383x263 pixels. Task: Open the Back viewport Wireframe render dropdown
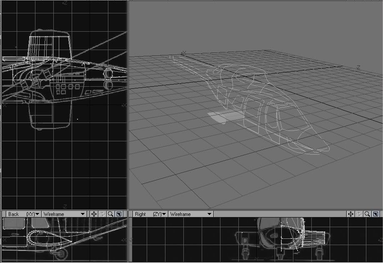point(64,214)
